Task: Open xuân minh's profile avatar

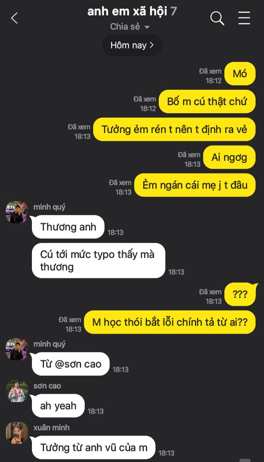Action: pos(17,433)
